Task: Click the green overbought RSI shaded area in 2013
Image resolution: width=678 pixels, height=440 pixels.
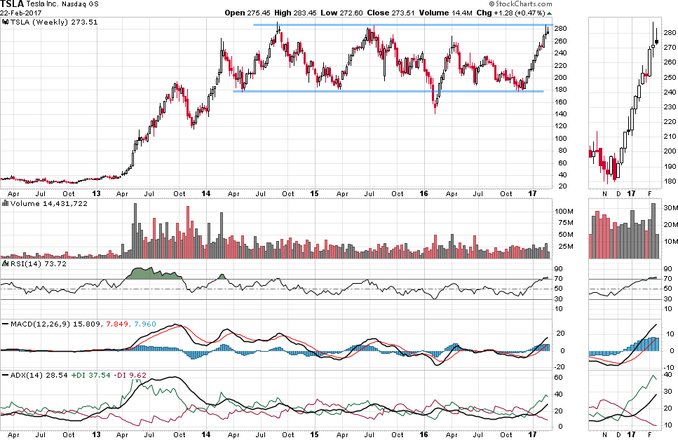Action: [152, 273]
